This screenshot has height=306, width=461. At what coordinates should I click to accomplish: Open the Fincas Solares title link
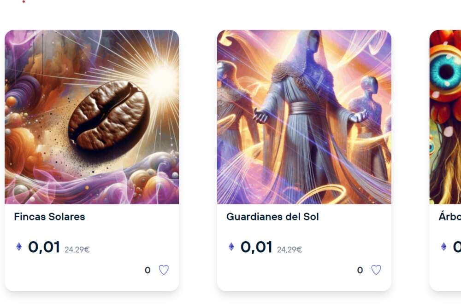pos(49,217)
